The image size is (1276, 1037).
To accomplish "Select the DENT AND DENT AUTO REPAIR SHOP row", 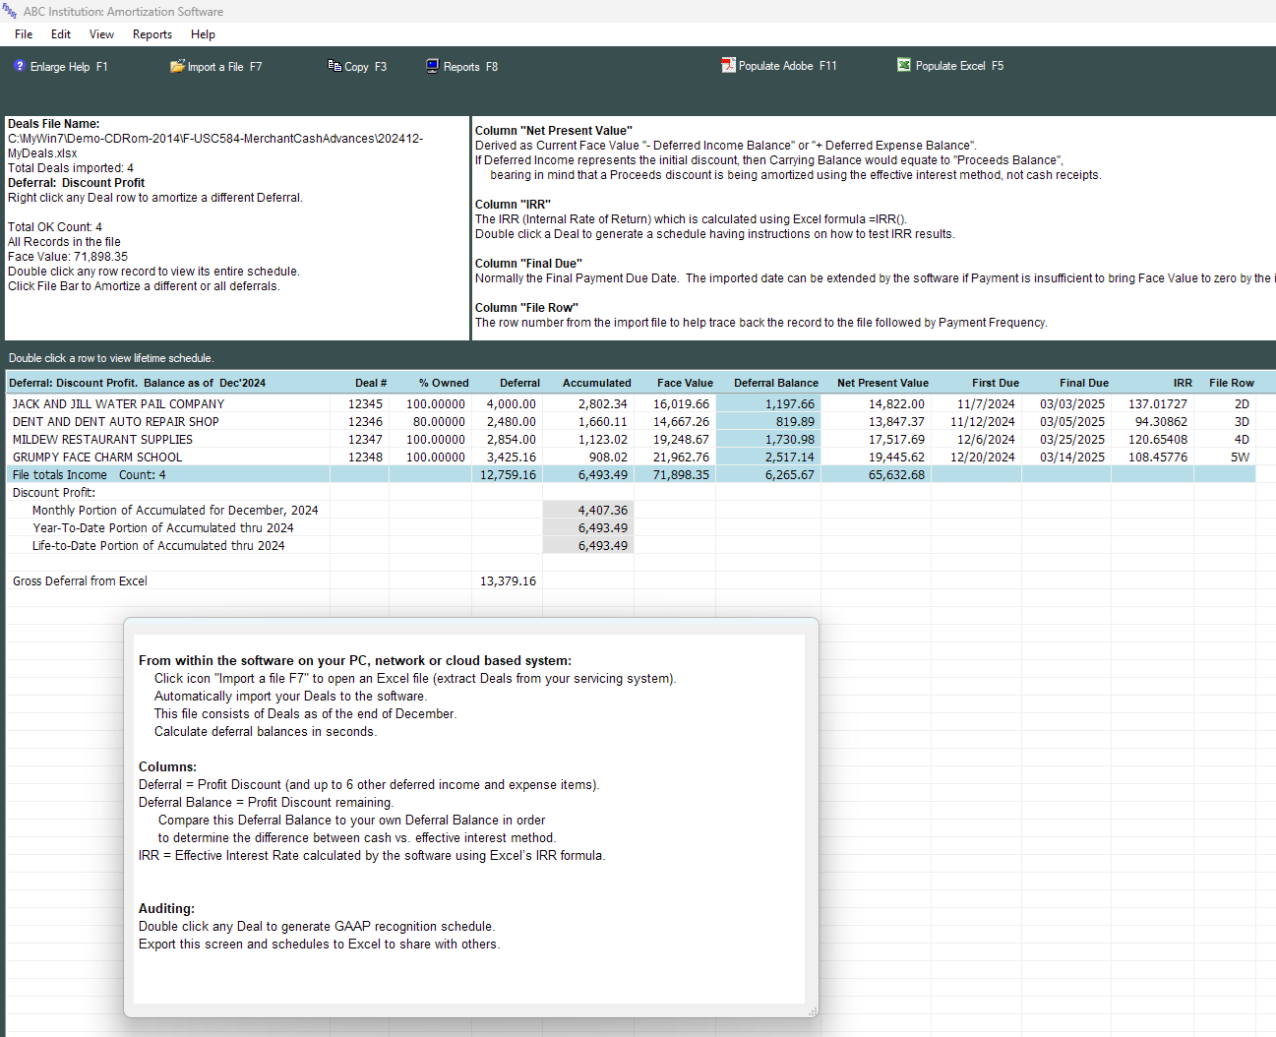I will (x=631, y=421).
